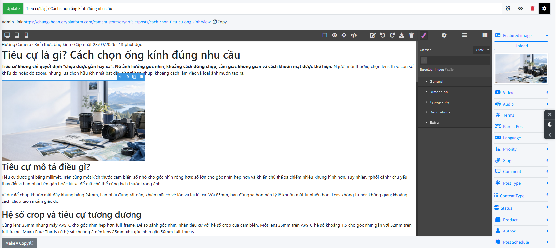556x248 pixels.
Task: Redo the editor change
Action: pyautogui.click(x=392, y=35)
